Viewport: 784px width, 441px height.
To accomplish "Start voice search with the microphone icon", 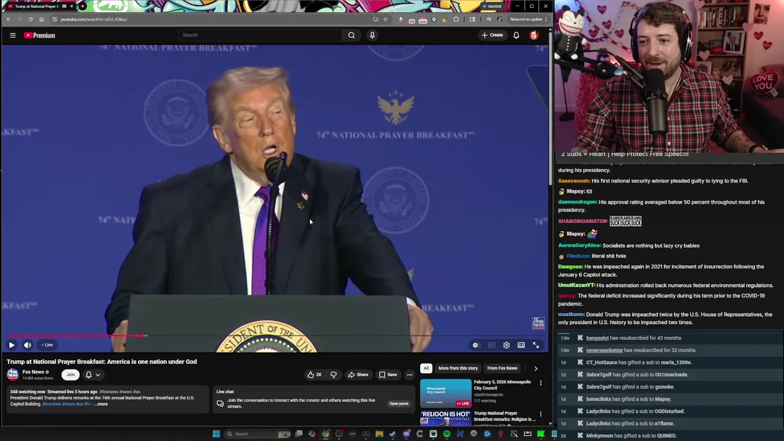I will (372, 35).
